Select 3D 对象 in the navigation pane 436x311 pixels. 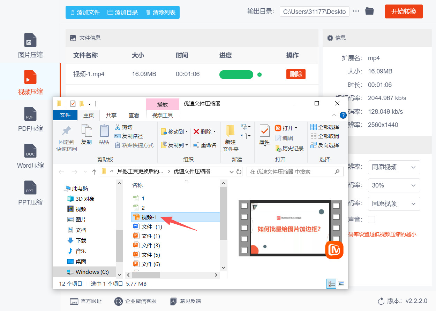81,199
